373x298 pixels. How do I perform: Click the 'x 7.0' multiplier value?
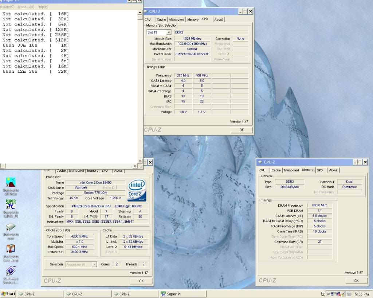click(80, 242)
